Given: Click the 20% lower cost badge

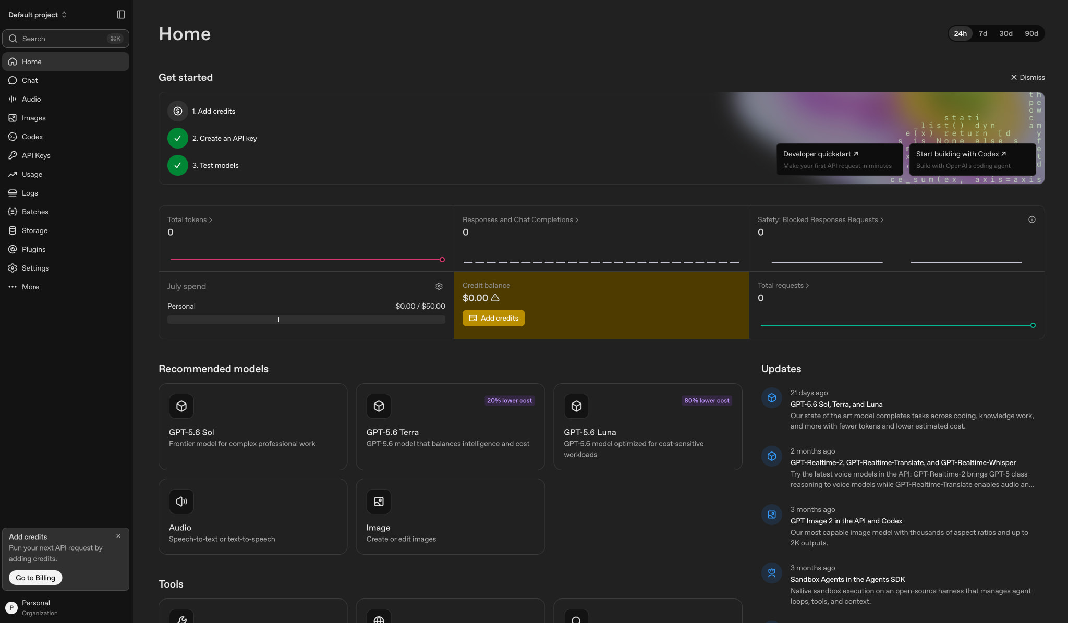Looking at the screenshot, I should click(509, 401).
